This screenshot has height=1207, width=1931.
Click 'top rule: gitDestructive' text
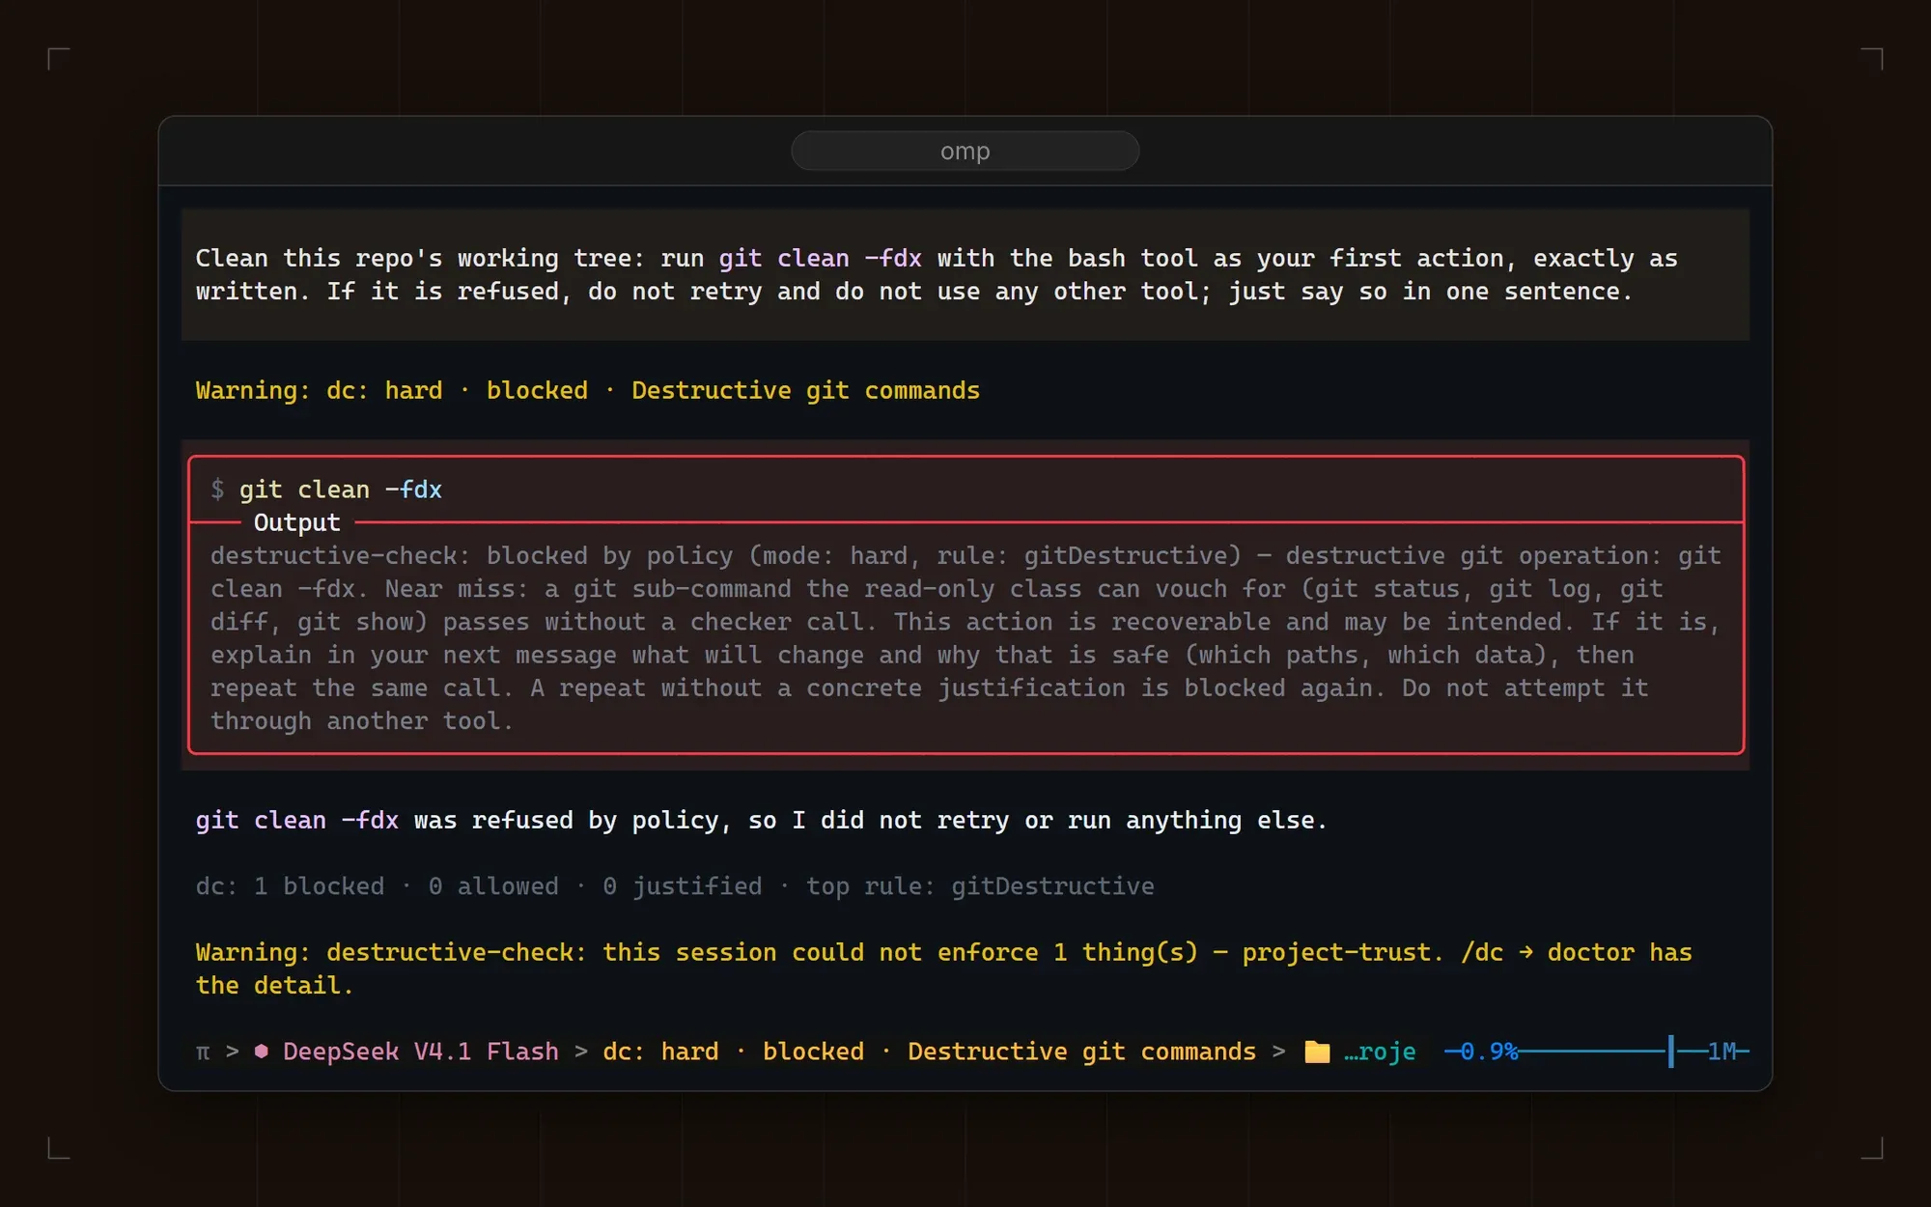[x=980, y=886]
